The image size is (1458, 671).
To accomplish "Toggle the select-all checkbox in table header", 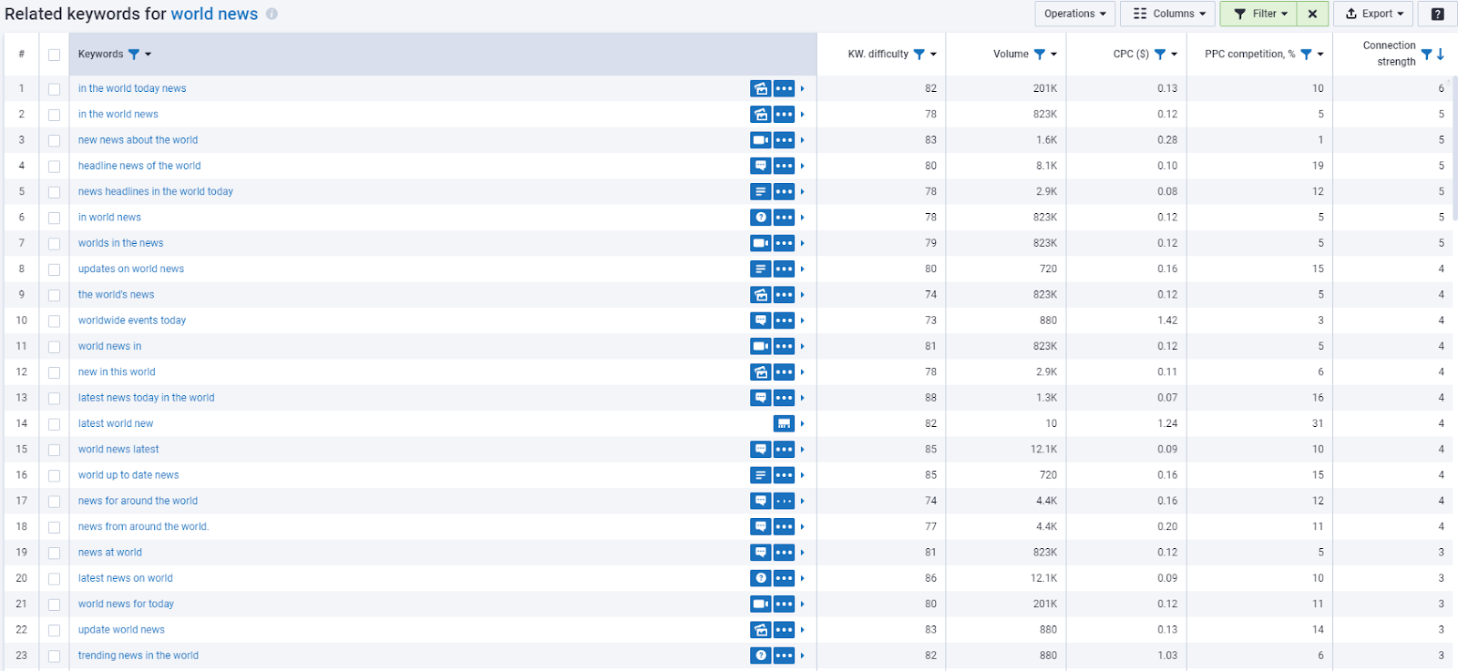I will pyautogui.click(x=55, y=55).
